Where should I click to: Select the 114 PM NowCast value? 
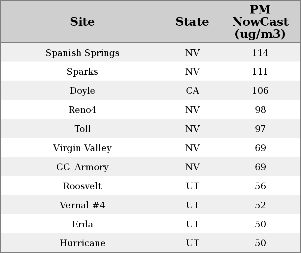click(x=260, y=53)
